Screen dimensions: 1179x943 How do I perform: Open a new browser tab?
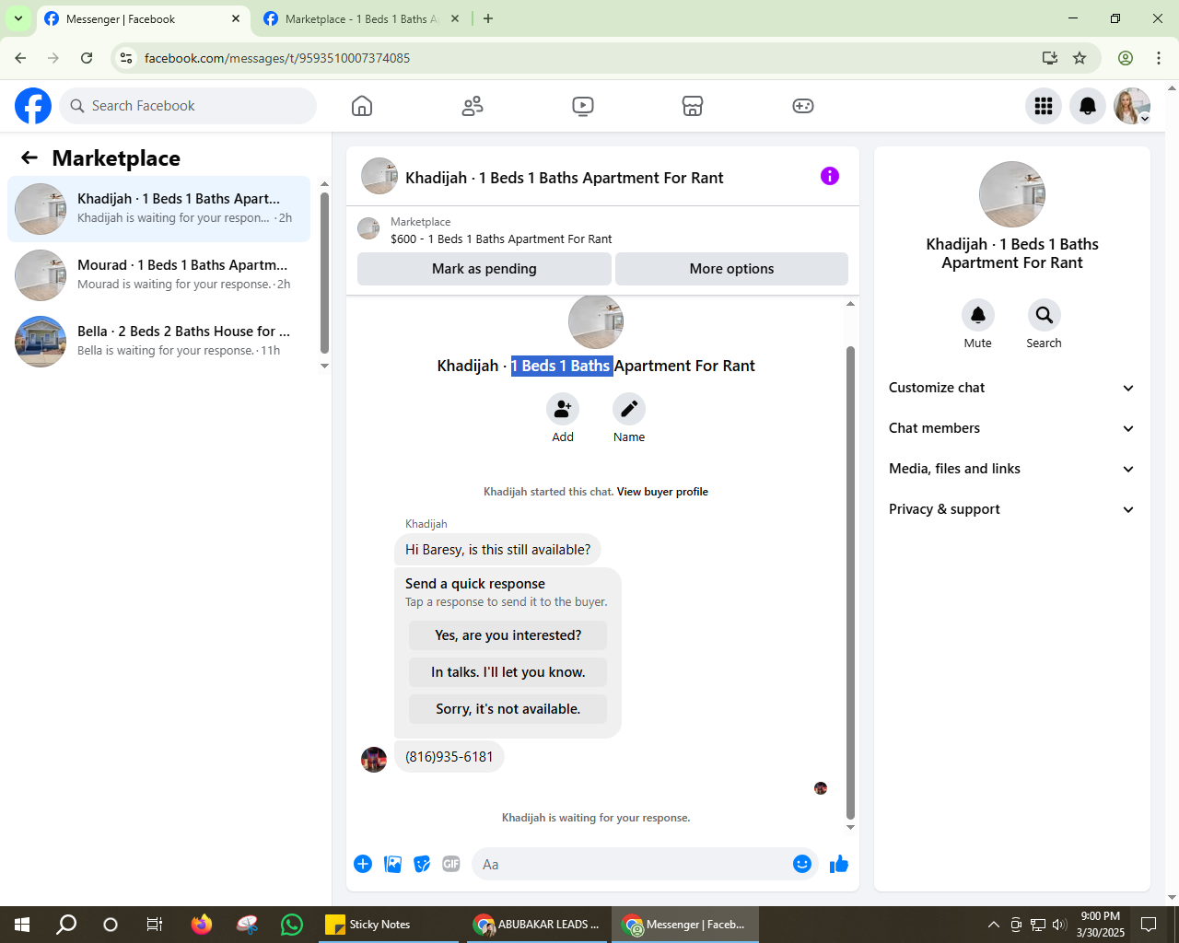click(488, 18)
